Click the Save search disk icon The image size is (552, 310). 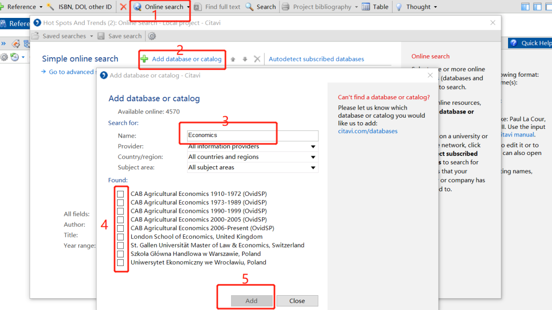pyautogui.click(x=101, y=36)
